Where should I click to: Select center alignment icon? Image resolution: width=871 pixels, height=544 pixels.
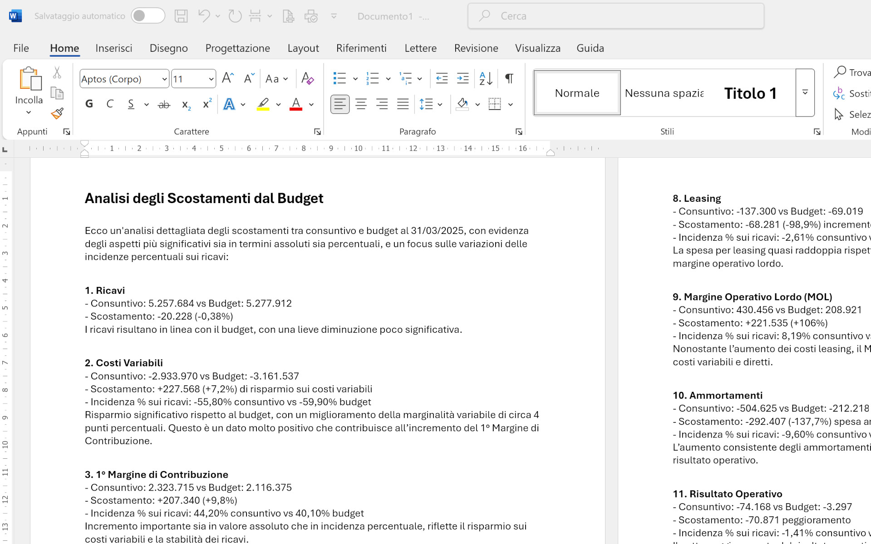click(361, 104)
